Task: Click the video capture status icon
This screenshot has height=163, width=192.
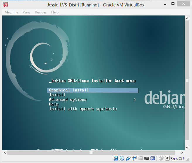Action: click(x=147, y=158)
